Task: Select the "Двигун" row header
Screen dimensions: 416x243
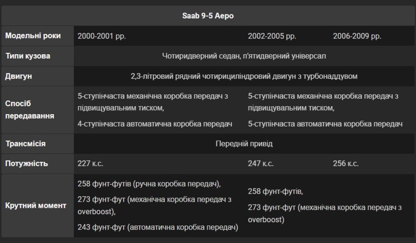Action: 19,76
